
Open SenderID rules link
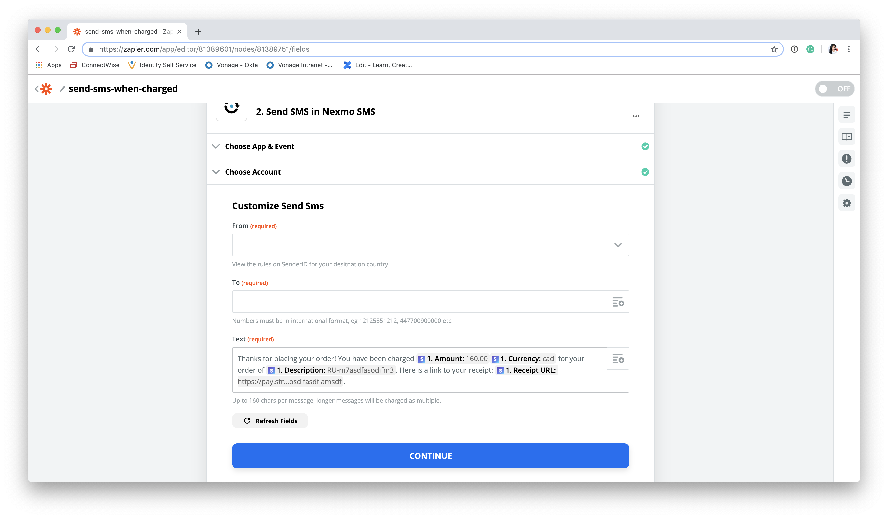click(310, 264)
